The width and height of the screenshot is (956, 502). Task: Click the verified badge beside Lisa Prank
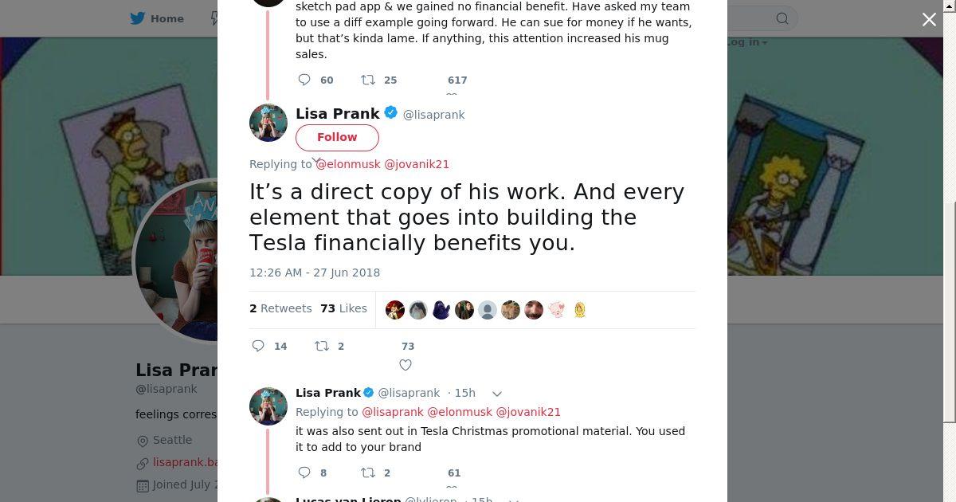point(391,113)
